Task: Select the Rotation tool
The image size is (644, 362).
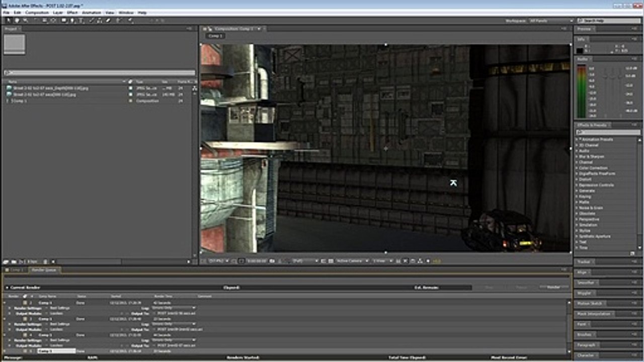Action: pos(36,21)
